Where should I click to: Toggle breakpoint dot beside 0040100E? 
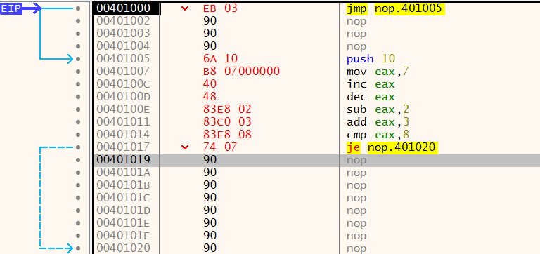point(78,109)
